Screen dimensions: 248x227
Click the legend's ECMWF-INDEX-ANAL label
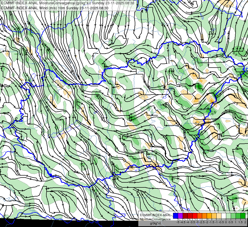[155, 215]
